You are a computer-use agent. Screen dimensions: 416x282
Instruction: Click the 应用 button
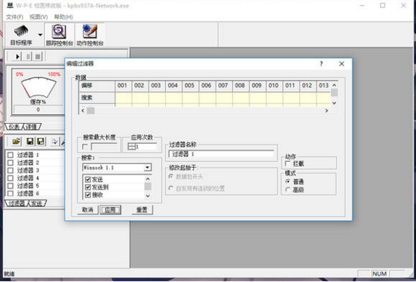[x=111, y=210]
